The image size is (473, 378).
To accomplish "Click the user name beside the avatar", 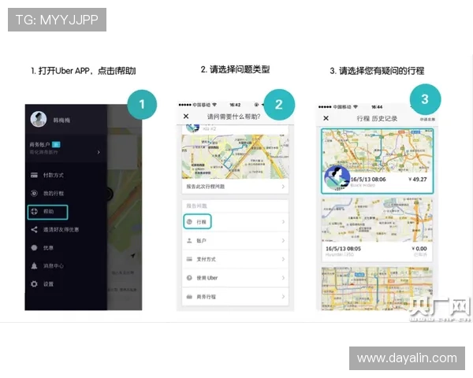I will [61, 120].
